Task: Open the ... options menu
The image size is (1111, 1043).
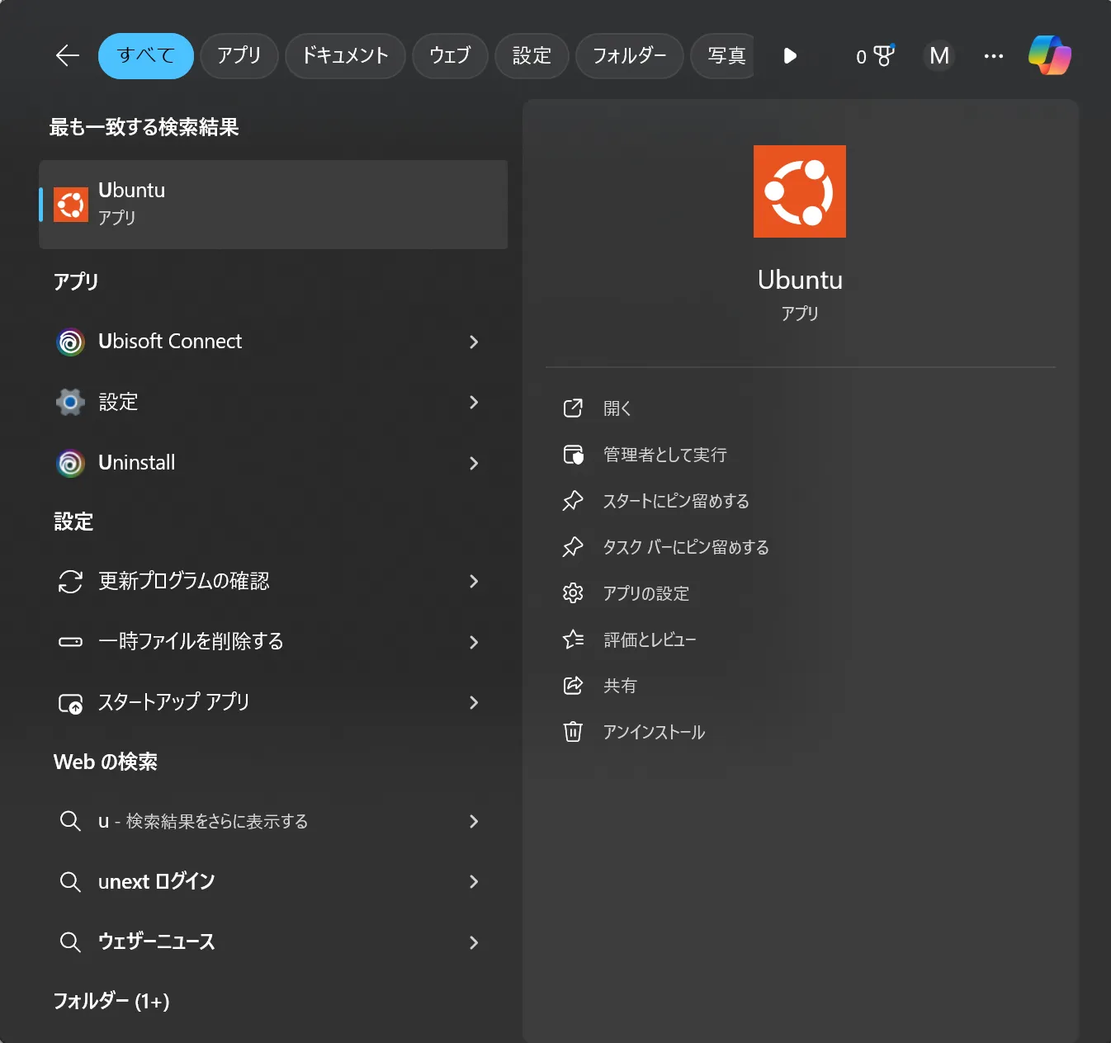Action: coord(993,56)
